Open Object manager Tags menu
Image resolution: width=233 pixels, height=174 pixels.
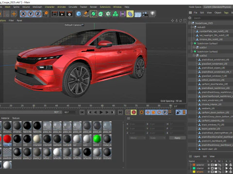pos(226,13)
